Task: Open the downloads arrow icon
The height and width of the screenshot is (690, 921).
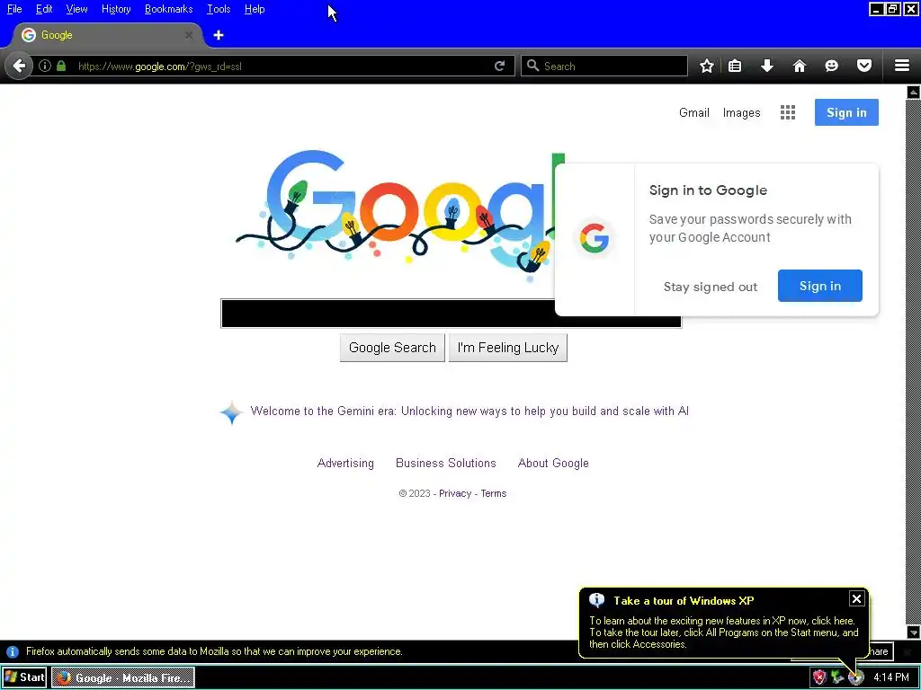Action: pyautogui.click(x=767, y=66)
